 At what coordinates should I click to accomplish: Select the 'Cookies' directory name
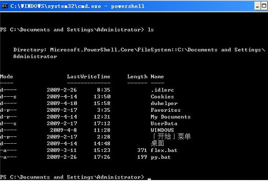pyautogui.click(x=162, y=97)
